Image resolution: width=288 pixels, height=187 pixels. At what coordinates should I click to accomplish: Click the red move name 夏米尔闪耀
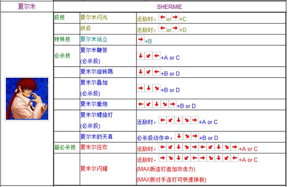point(94,168)
